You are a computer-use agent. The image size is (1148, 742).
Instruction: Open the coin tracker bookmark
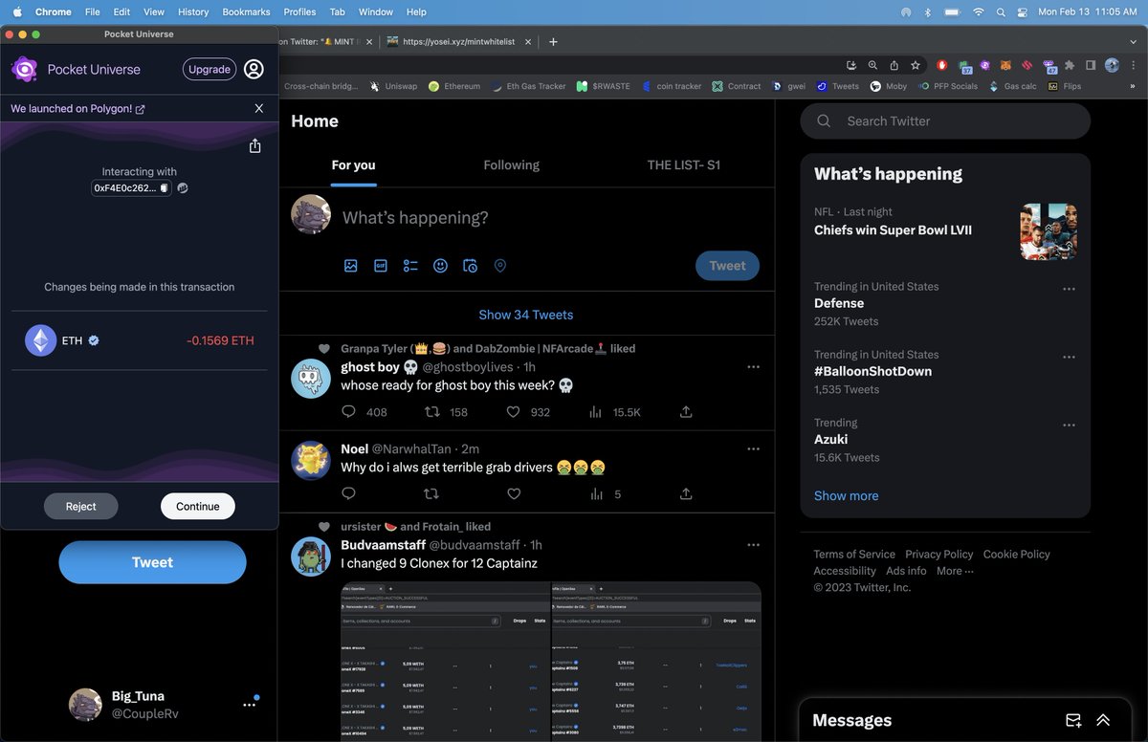[x=672, y=86]
